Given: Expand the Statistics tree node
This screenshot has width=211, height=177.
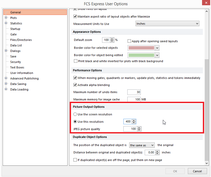Looking at the screenshot, I should pos(6,23).
